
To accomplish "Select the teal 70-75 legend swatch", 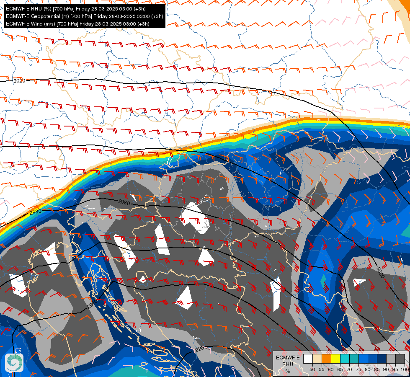I will 354,359.
